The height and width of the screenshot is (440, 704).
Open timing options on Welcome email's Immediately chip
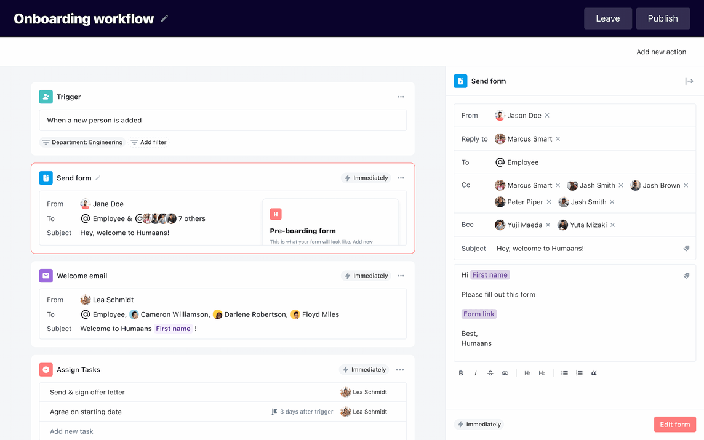point(366,275)
